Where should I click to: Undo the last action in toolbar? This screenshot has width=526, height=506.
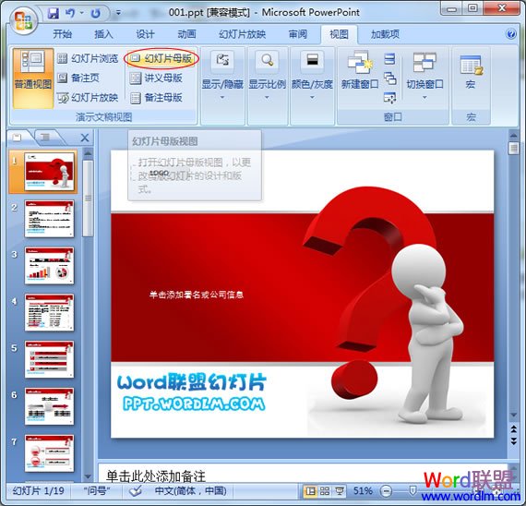70,14
